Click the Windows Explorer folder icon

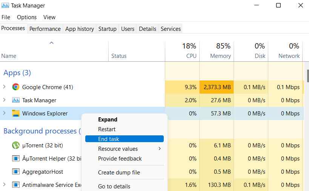point(16,113)
